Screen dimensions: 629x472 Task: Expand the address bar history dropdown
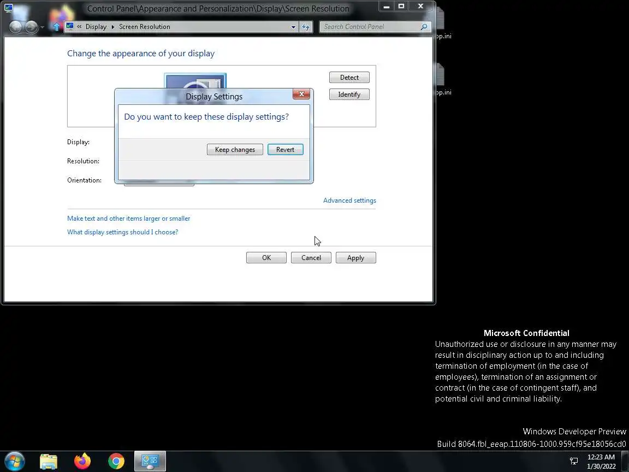tap(293, 27)
